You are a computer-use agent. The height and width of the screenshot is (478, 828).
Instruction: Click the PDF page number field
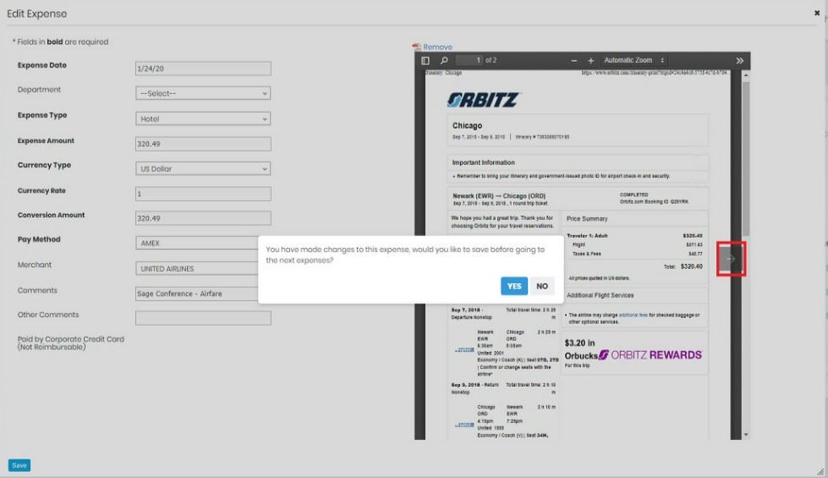click(469, 60)
